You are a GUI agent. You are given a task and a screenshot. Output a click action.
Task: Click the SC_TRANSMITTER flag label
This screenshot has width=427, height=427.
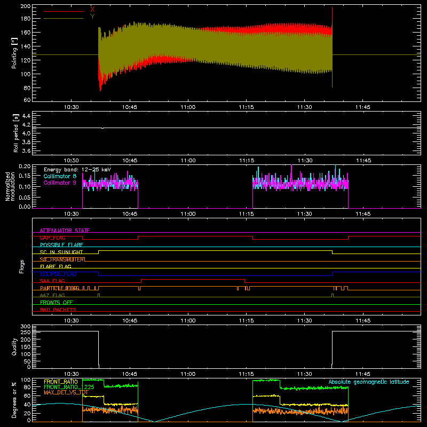tap(62, 259)
